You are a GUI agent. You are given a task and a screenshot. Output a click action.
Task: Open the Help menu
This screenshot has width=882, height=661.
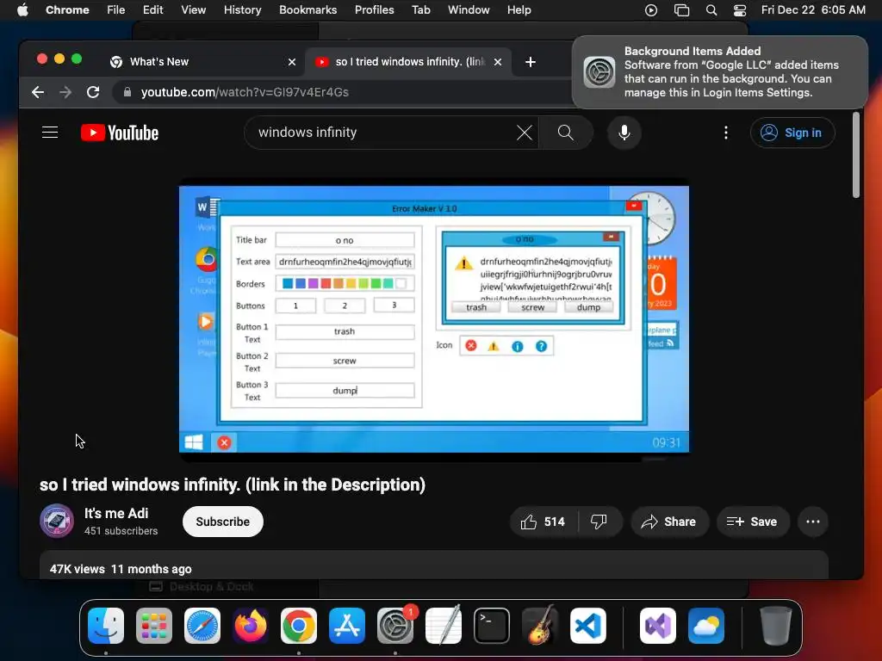tap(519, 10)
